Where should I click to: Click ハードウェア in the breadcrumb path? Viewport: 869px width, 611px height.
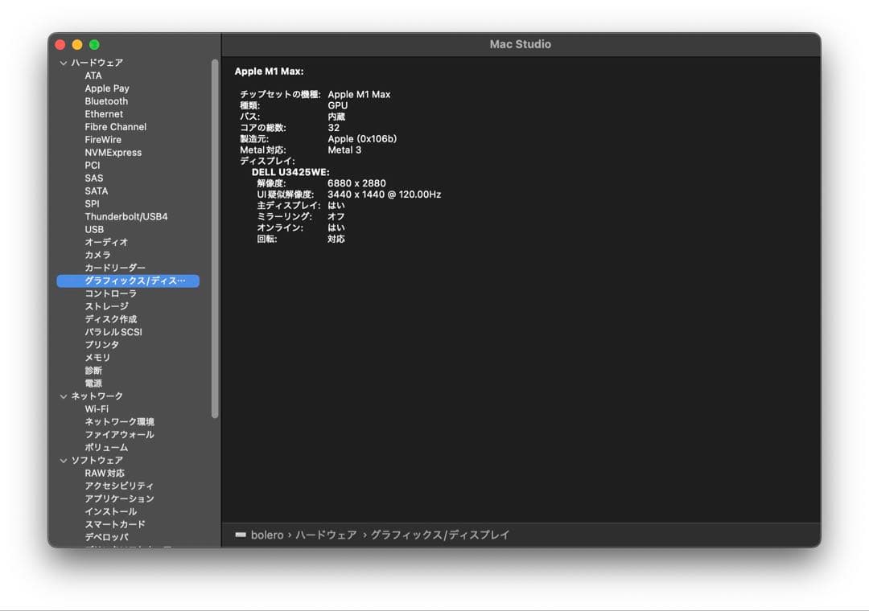326,535
